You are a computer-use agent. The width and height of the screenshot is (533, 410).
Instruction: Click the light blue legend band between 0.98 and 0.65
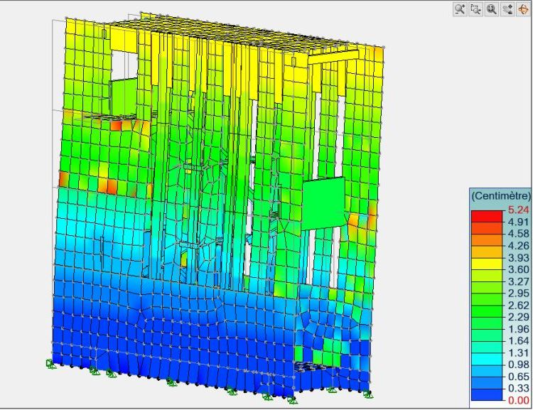(x=486, y=370)
